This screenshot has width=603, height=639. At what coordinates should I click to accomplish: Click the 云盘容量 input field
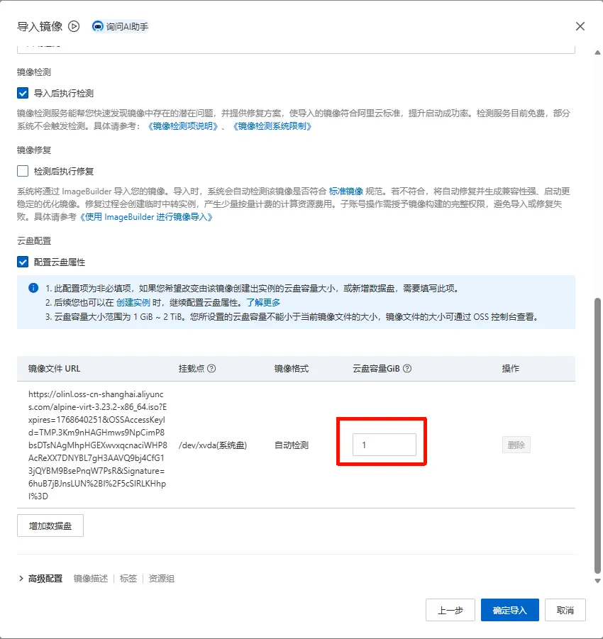(384, 445)
